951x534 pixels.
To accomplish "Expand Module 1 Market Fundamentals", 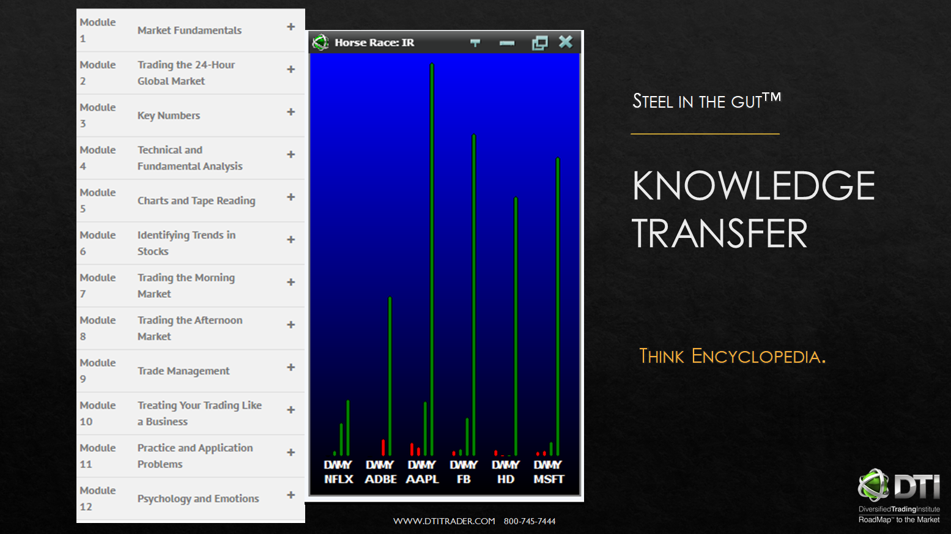I will pyautogui.click(x=290, y=27).
